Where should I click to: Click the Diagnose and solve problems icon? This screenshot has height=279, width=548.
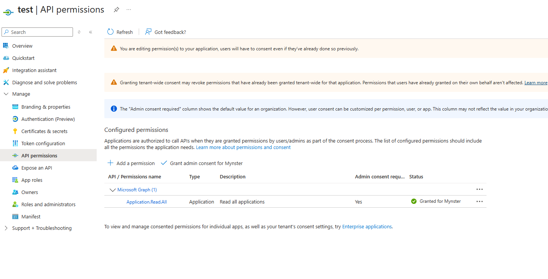point(6,82)
